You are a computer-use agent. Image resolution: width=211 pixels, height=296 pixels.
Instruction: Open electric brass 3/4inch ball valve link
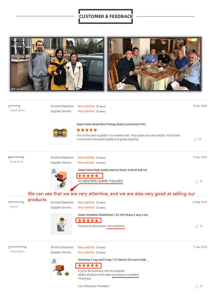point(113,170)
